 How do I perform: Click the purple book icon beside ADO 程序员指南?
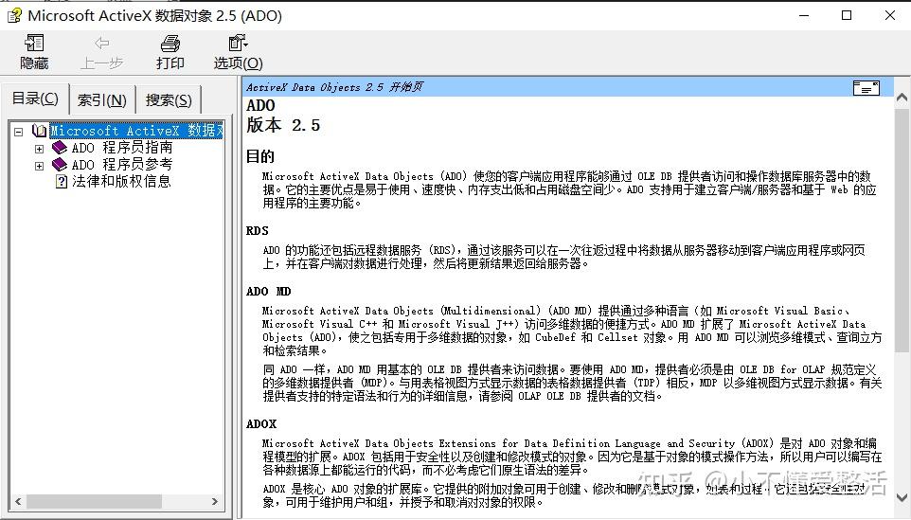coord(60,148)
